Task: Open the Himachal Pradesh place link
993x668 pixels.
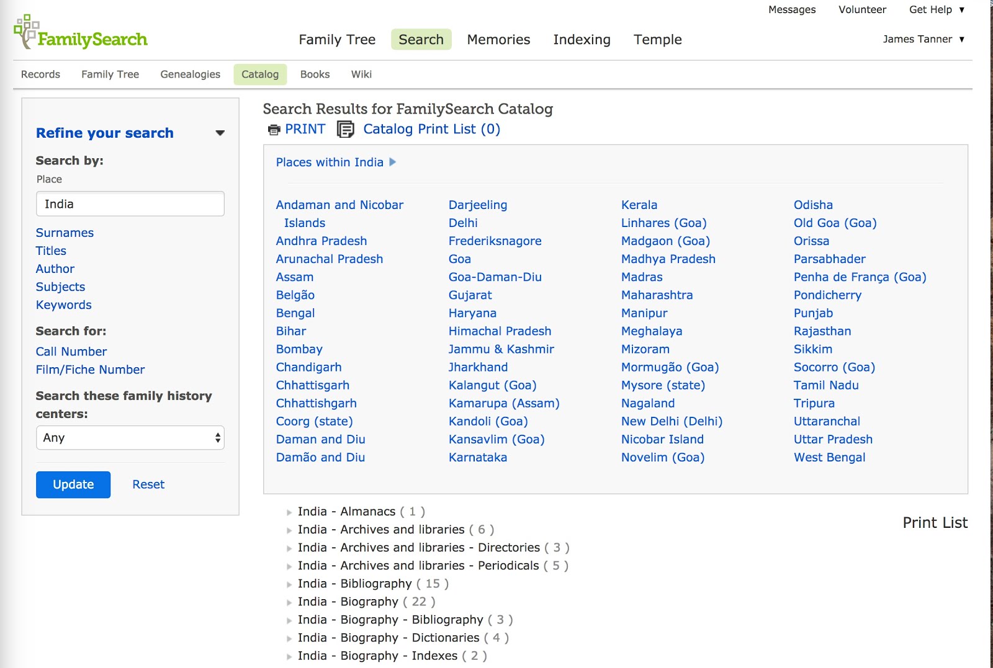Action: pyautogui.click(x=500, y=331)
